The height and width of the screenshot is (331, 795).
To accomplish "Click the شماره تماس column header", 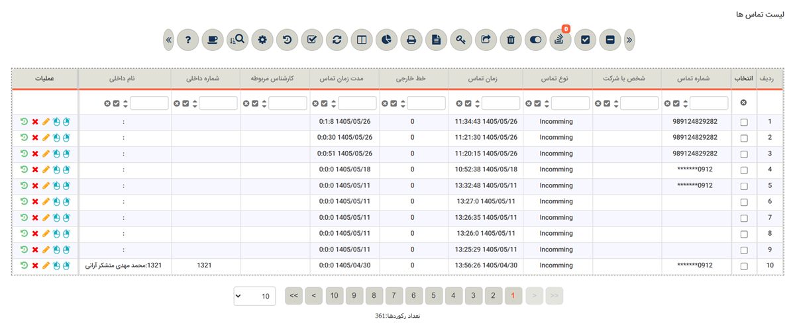I will pyautogui.click(x=696, y=78).
